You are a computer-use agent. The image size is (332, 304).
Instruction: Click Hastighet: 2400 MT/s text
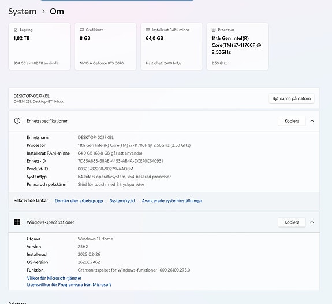tap(163, 63)
